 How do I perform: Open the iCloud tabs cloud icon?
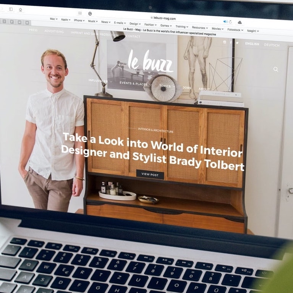point(240,23)
